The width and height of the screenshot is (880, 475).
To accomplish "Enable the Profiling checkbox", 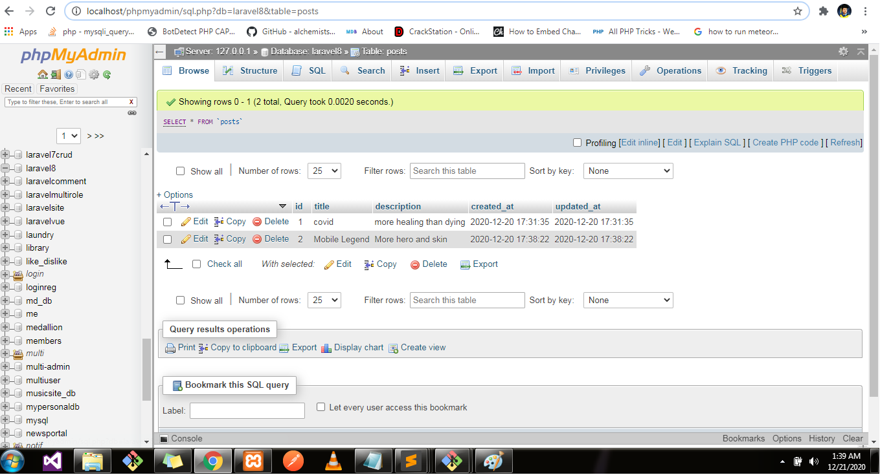I will [x=577, y=143].
